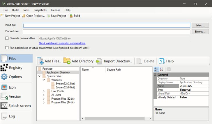Open About variables in overriden command line link

[62, 43]
